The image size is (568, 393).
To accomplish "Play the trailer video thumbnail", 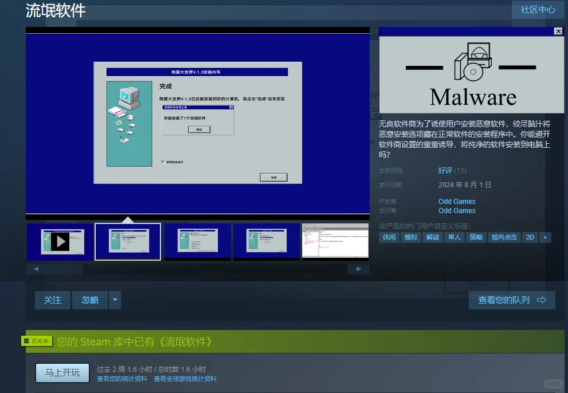I will click(60, 242).
